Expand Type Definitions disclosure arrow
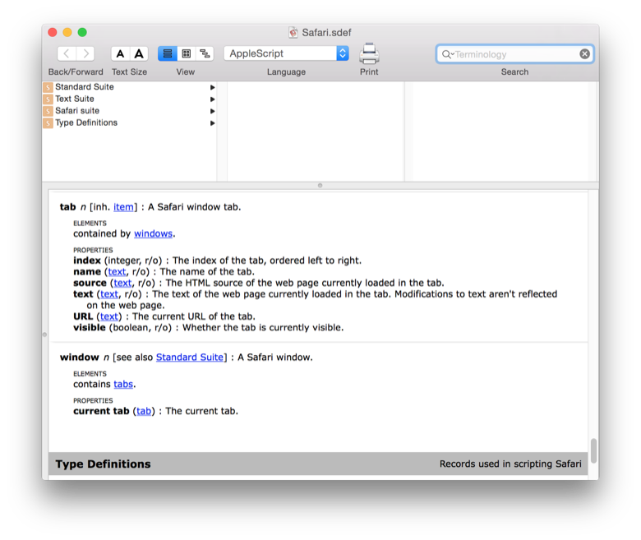 pos(212,123)
